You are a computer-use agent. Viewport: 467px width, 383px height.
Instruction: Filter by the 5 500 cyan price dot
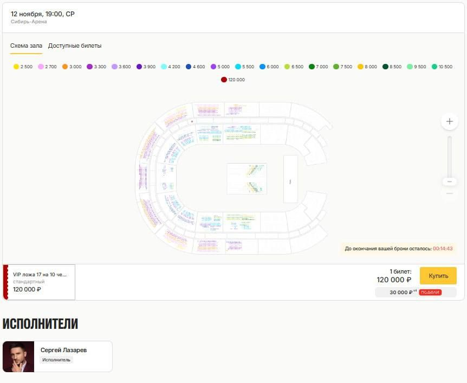click(x=238, y=67)
